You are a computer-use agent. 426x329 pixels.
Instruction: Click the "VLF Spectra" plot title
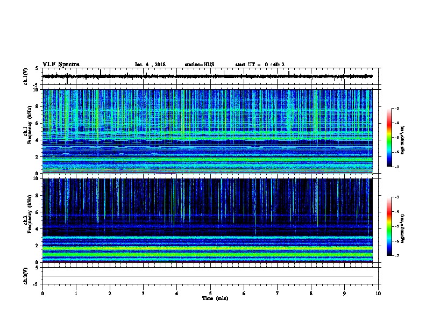(x=61, y=65)
